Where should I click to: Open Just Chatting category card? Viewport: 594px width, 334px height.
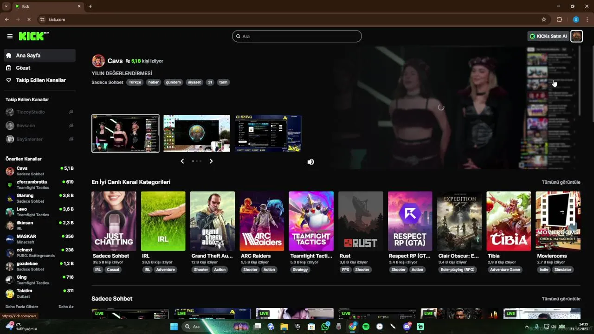[x=114, y=221]
